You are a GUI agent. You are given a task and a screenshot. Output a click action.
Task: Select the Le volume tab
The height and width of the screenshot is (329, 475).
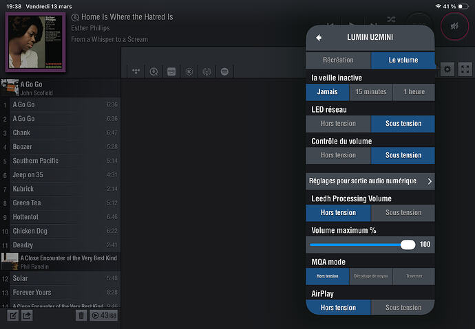click(x=403, y=60)
